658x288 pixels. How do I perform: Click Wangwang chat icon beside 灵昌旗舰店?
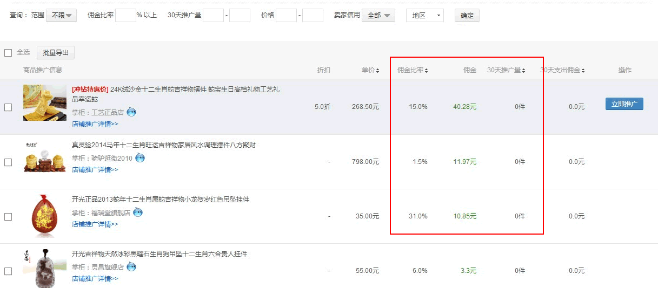[x=131, y=267]
